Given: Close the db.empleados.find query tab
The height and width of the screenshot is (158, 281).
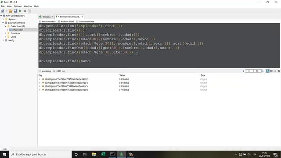Looking at the screenshot, I should coord(82,17).
